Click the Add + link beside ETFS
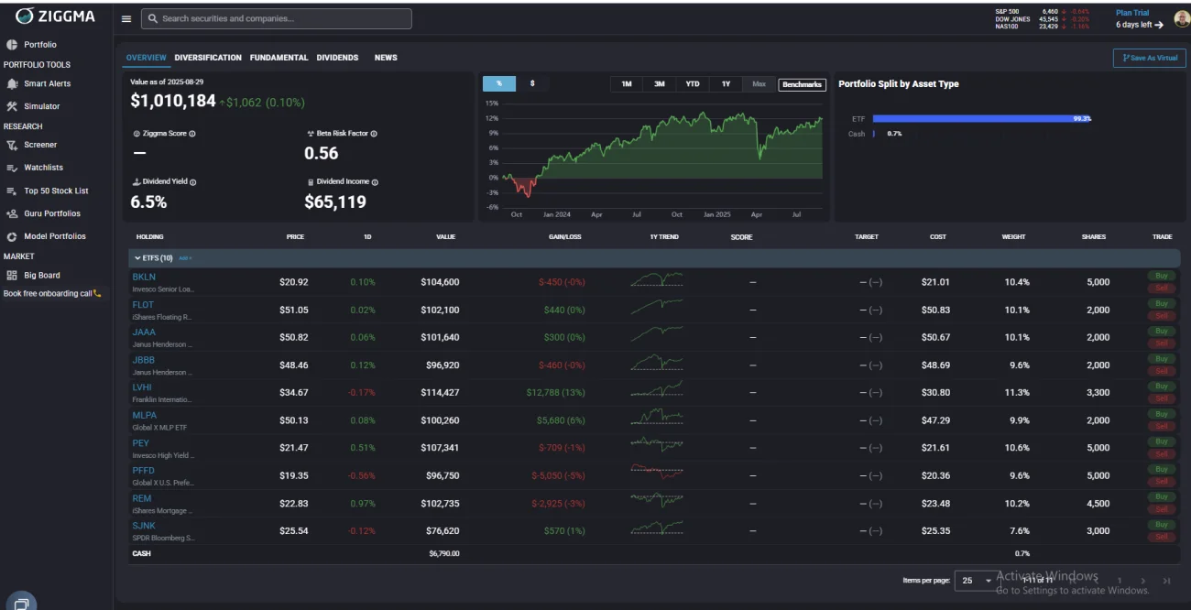1191x610 pixels. (185, 258)
